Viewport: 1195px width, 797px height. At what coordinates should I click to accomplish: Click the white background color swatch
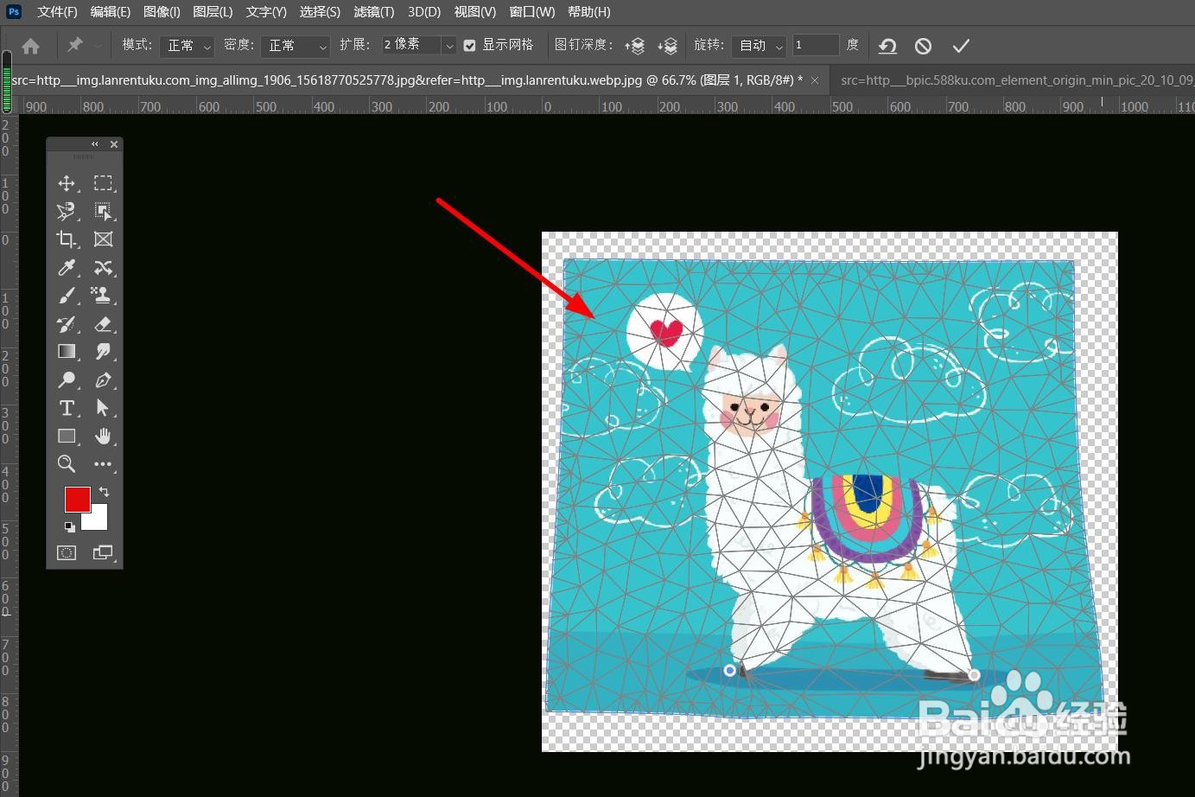click(98, 521)
